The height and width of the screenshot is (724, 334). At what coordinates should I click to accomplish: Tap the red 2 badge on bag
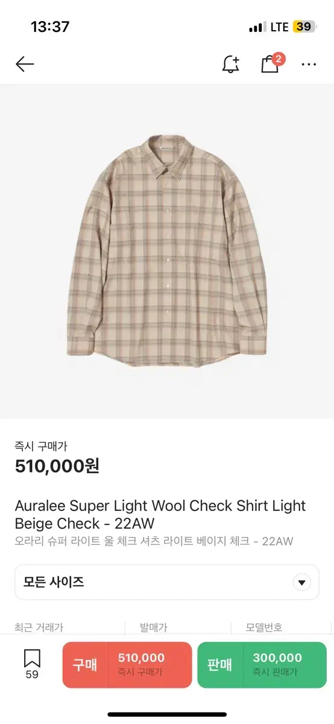click(x=278, y=59)
